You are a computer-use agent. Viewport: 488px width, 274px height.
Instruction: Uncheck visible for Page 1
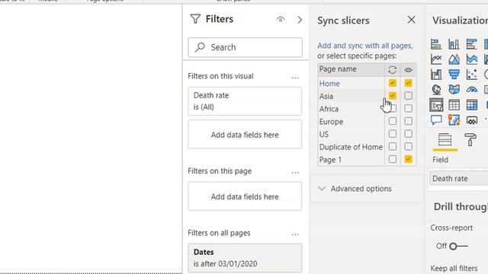(x=408, y=159)
